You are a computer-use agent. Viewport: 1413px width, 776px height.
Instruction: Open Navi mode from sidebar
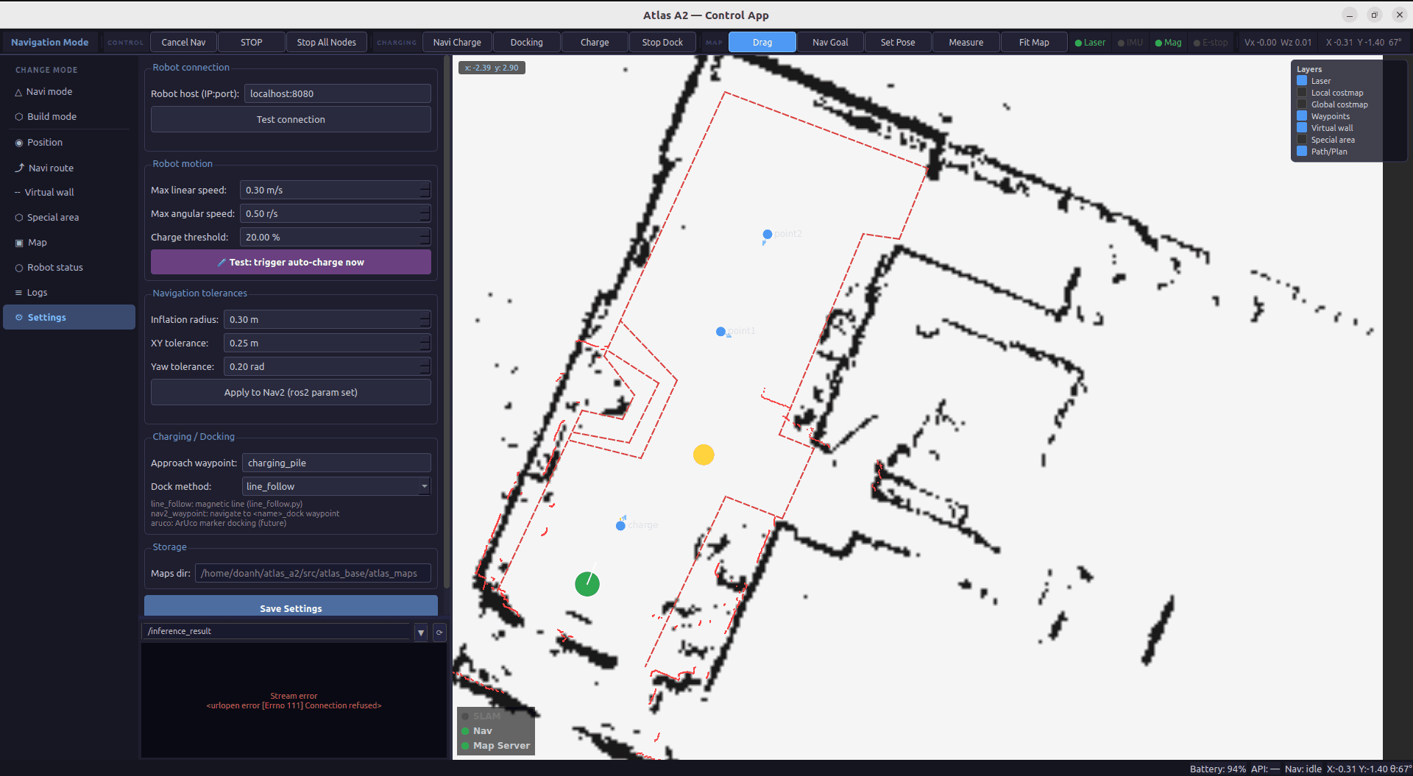click(69, 92)
